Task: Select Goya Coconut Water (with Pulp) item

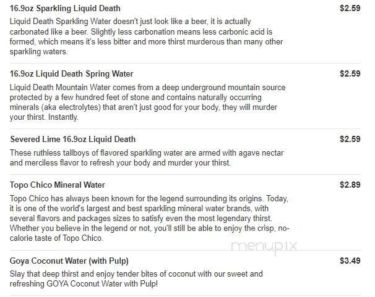Action: pos(69,261)
